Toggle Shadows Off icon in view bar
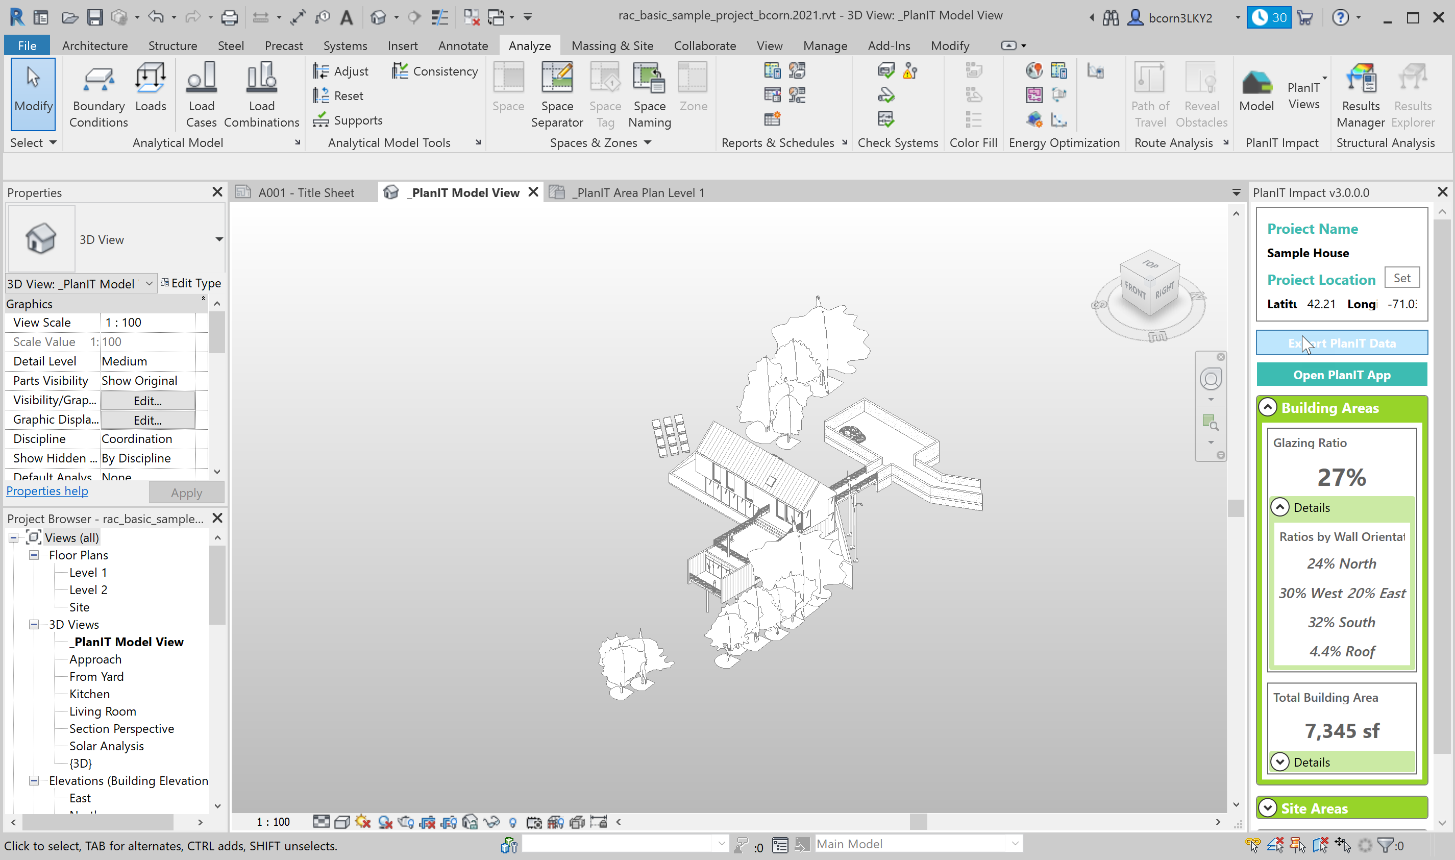 385,822
